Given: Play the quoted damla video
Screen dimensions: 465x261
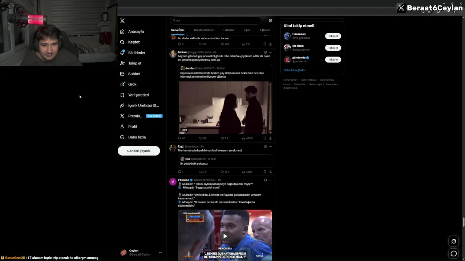Looking at the screenshot, I should point(225,108).
